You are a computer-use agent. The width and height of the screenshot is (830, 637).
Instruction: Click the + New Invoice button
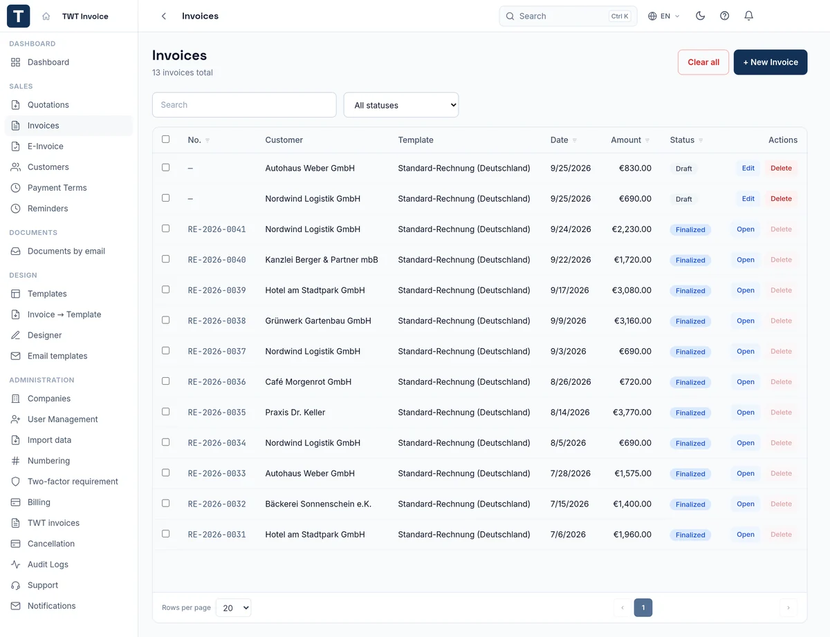pos(771,62)
